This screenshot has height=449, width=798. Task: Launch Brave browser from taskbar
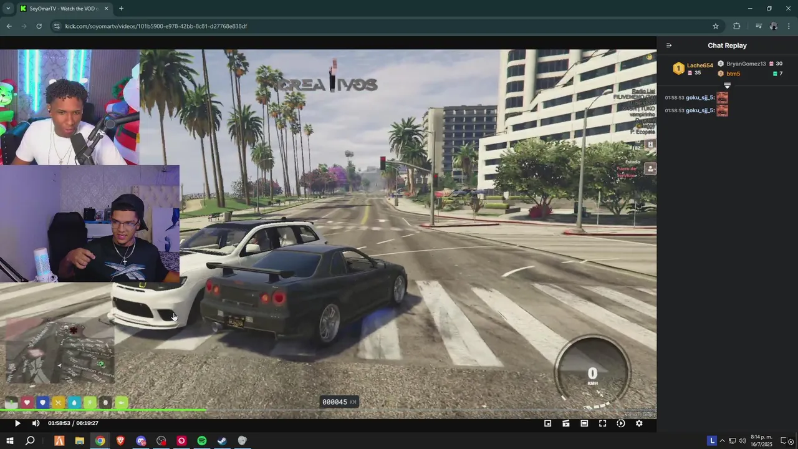click(x=120, y=441)
